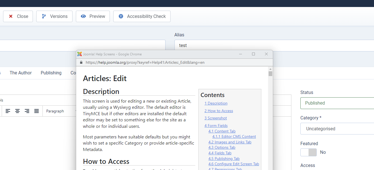Justify text in the editor
The height and width of the screenshot is (170, 374).
click(x=37, y=111)
